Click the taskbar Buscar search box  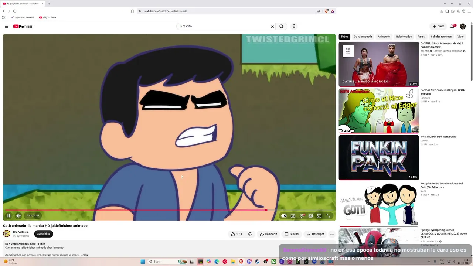pos(167,262)
